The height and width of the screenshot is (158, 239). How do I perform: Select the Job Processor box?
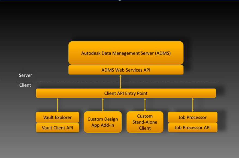pyautogui.click(x=192, y=117)
